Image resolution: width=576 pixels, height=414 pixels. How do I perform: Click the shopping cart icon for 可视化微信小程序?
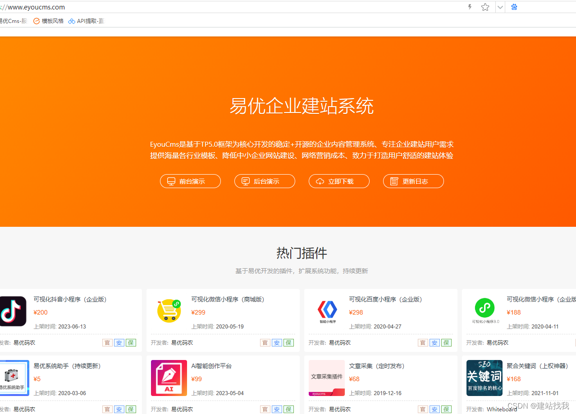tap(169, 310)
